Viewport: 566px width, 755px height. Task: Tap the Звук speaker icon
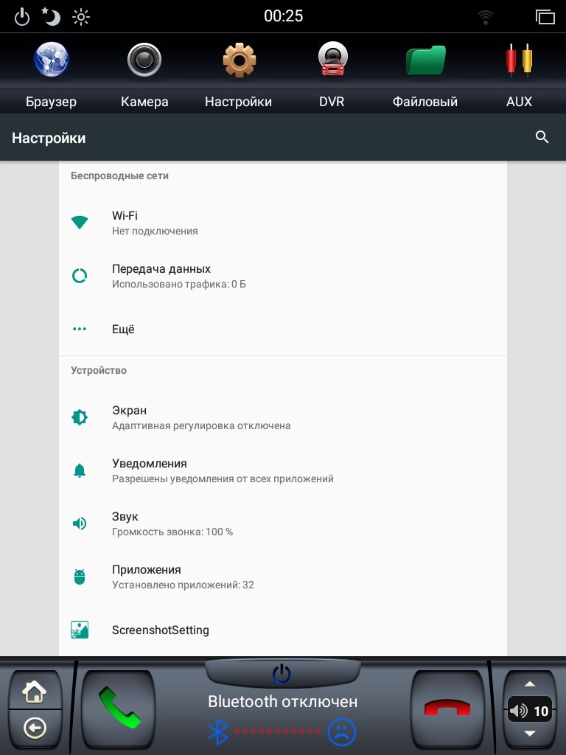tap(80, 523)
